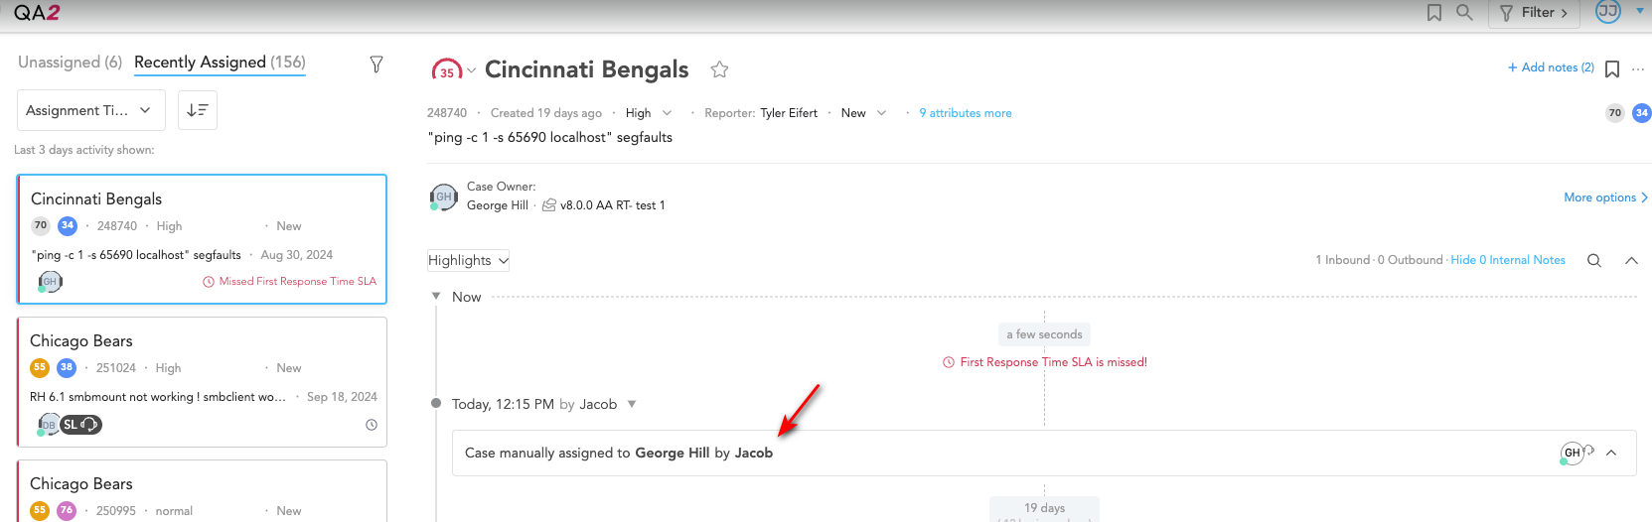Open the New status dropdown in case header
The width and height of the screenshot is (1652, 522).
coord(863,113)
